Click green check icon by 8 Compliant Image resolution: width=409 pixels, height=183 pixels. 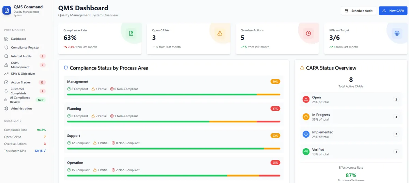tap(69, 89)
